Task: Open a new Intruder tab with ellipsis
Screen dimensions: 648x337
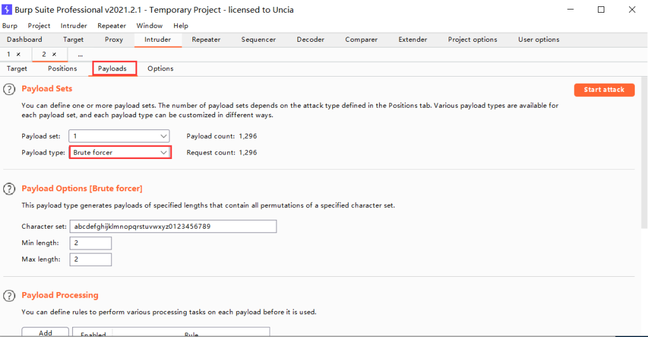Action: pos(80,54)
